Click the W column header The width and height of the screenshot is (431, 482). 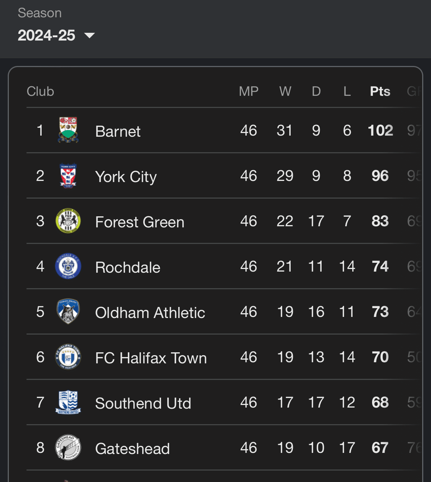(x=285, y=91)
